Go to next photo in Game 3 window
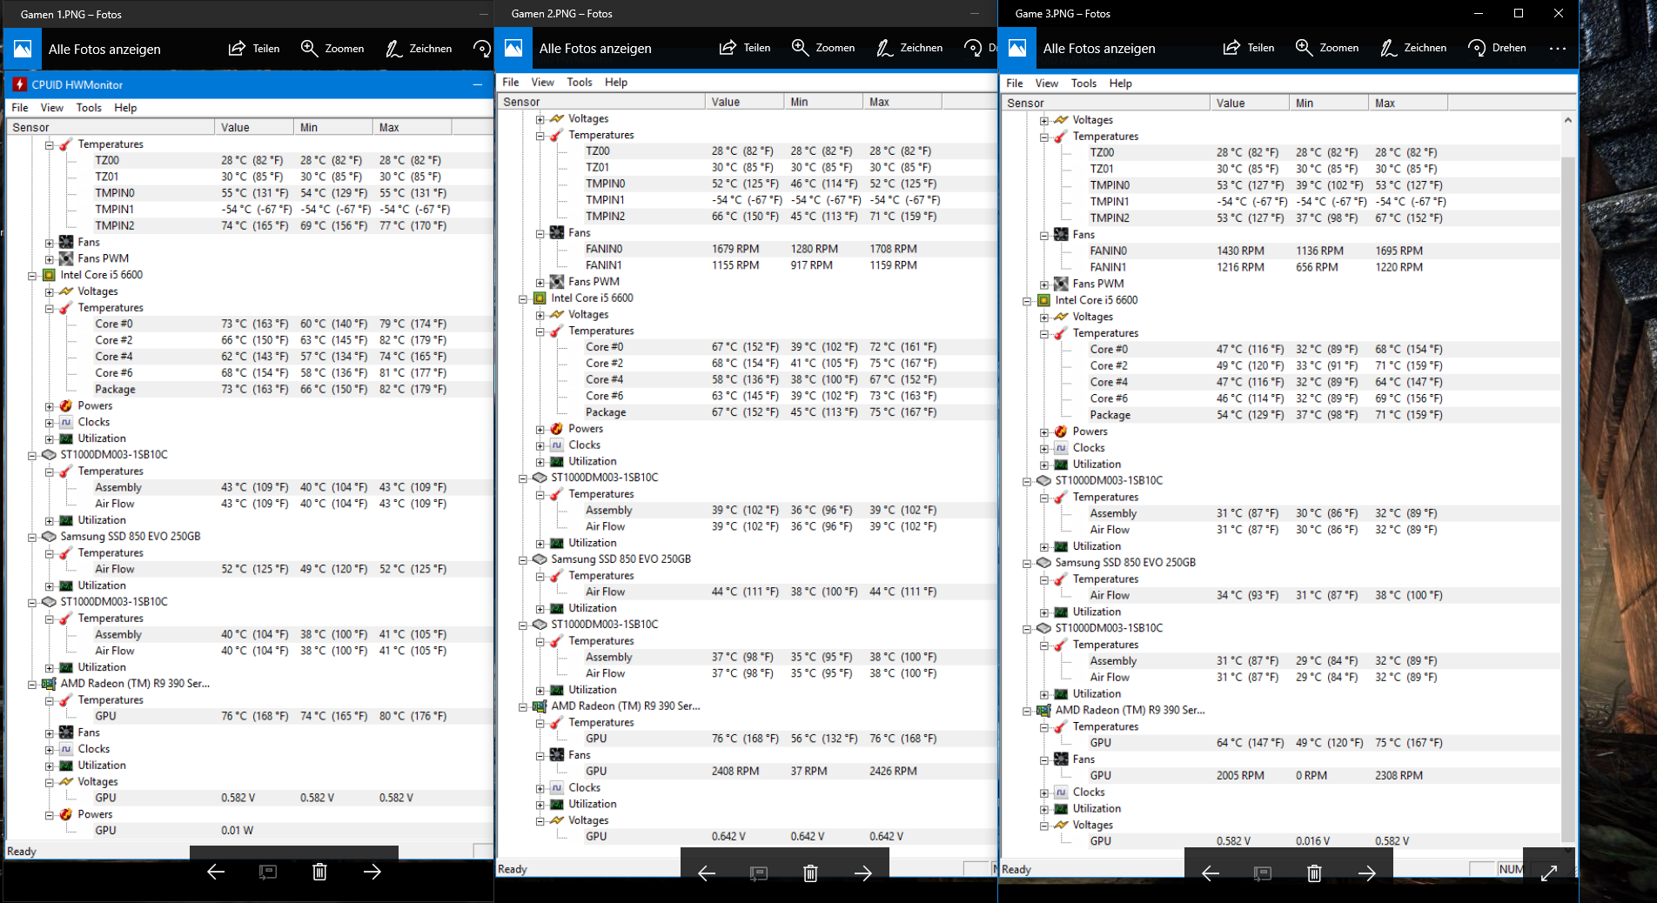Viewport: 1657px width, 903px height. pos(1367,873)
